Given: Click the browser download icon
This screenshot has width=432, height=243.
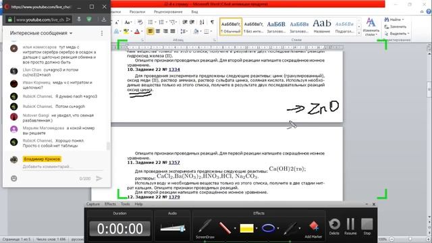Looking at the screenshot, I should pyautogui.click(x=104, y=20).
